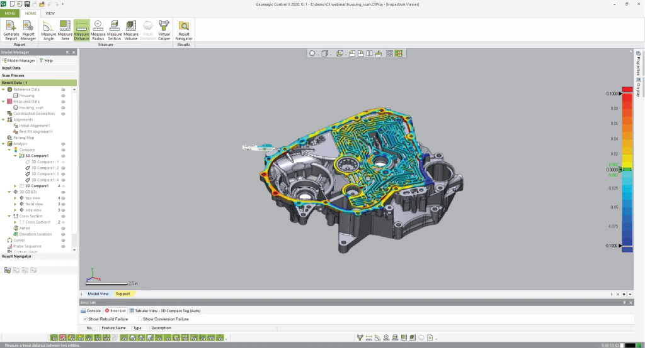
Task: Collapse the Analysis tree node
Action: pos(3,144)
